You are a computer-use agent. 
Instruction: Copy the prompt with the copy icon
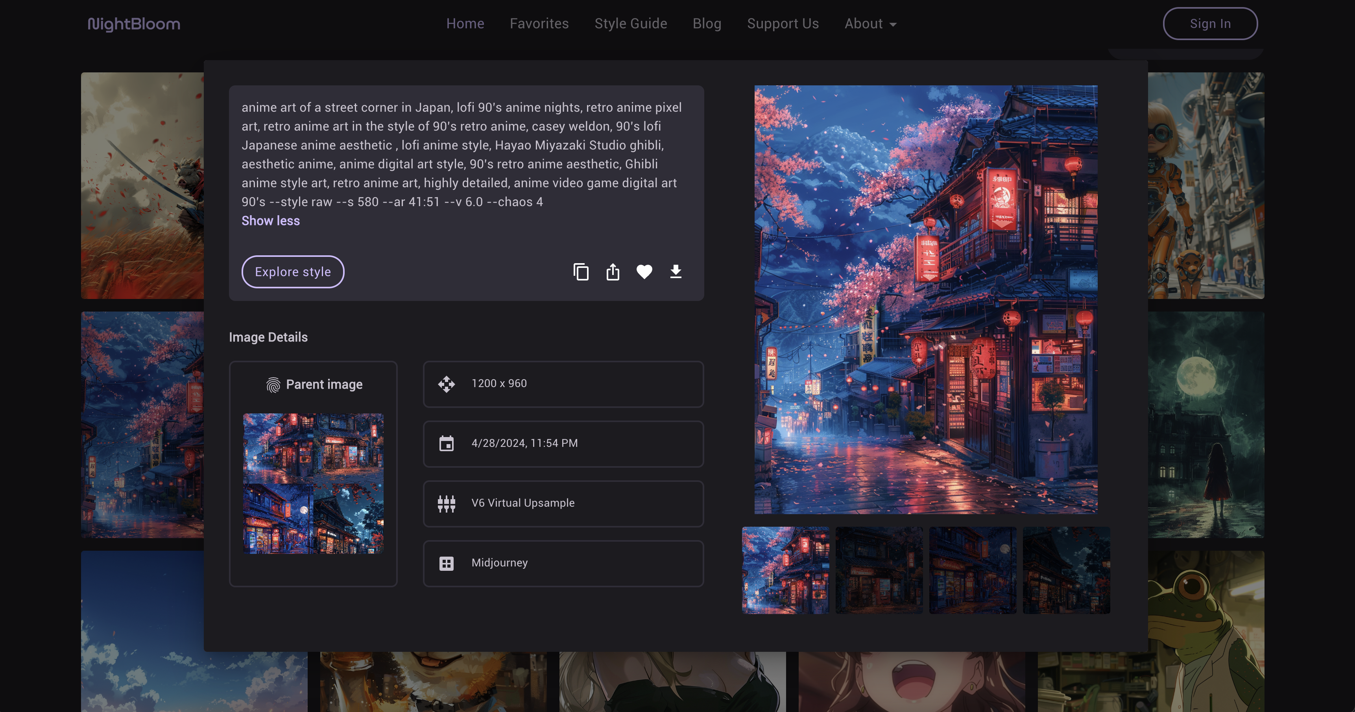581,272
